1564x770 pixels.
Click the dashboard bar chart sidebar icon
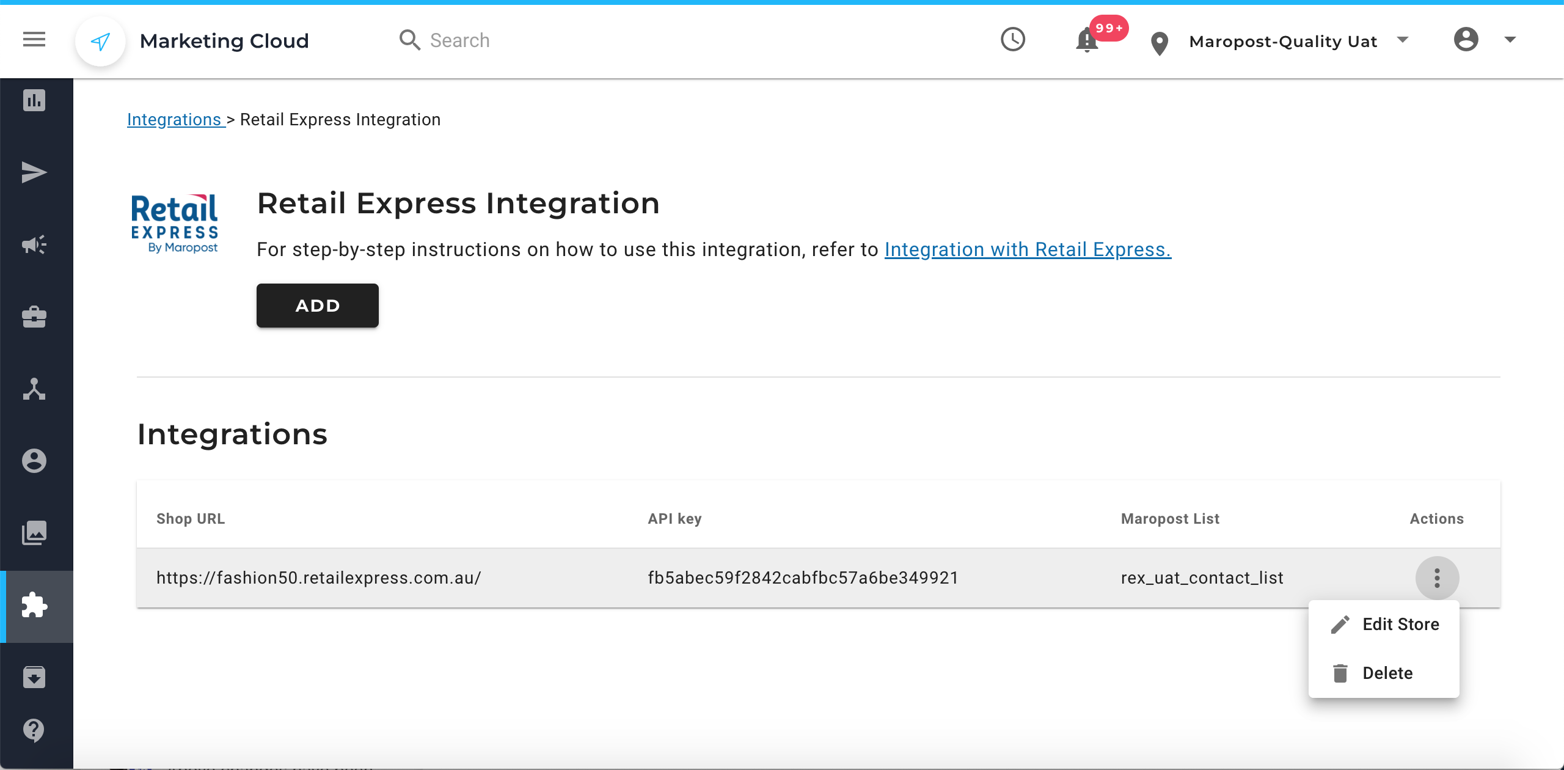pyautogui.click(x=34, y=100)
